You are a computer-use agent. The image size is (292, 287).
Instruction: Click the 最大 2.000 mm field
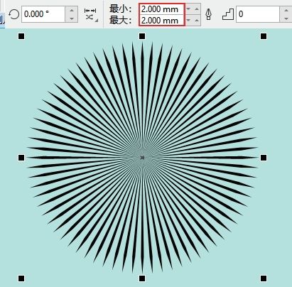(161, 21)
